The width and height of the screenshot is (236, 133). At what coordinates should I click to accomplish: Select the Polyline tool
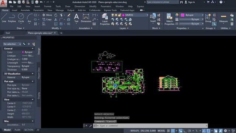[12, 18]
